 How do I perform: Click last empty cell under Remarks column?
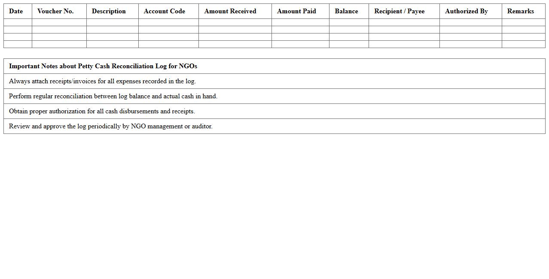(523, 44)
